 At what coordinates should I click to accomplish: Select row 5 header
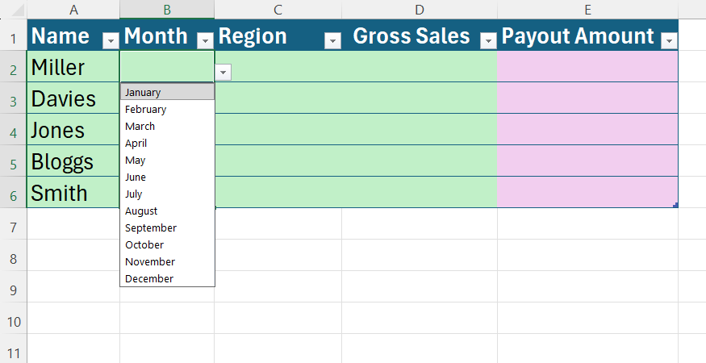tap(14, 161)
